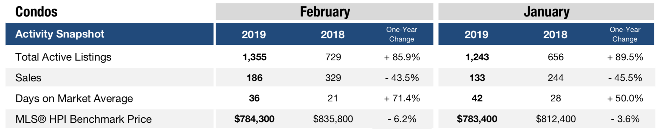Click the January days value 42

(x=477, y=98)
